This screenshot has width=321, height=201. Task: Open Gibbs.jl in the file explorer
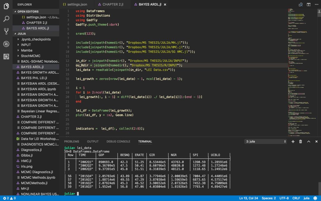coord(26,155)
